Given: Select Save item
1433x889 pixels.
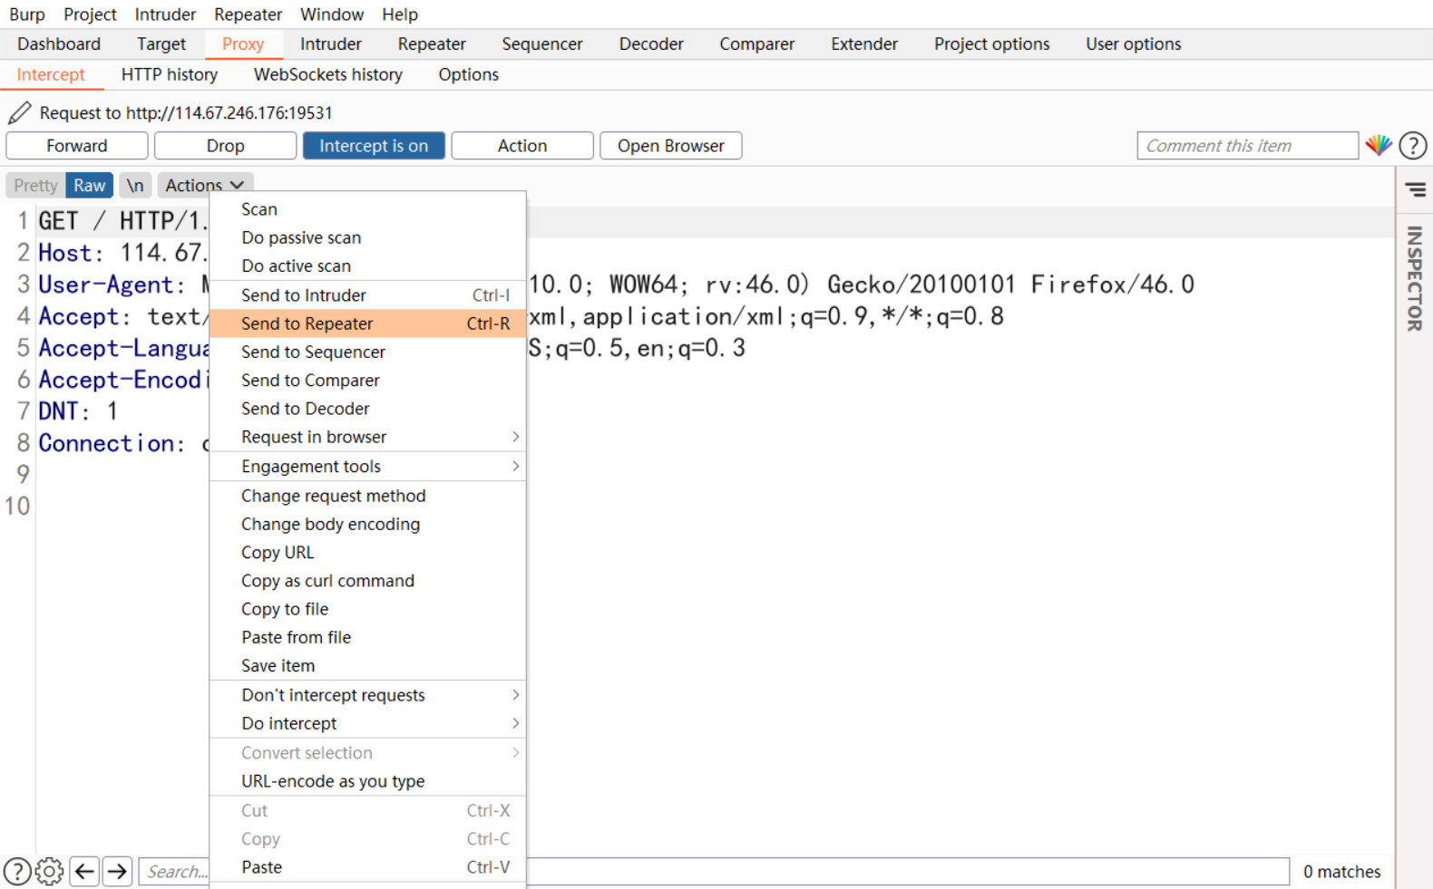Looking at the screenshot, I should [x=367, y=665].
